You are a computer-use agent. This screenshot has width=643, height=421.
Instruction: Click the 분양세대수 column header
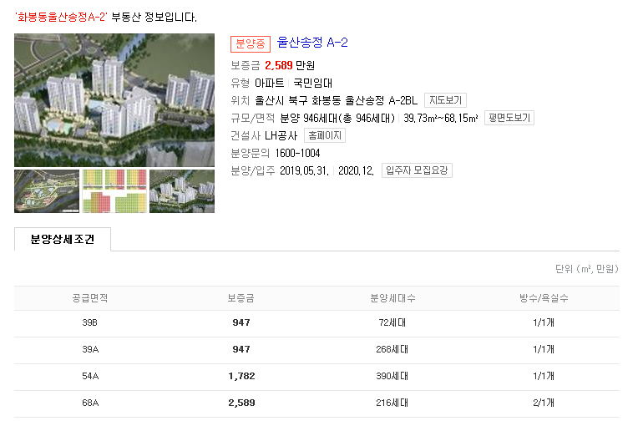coord(392,298)
